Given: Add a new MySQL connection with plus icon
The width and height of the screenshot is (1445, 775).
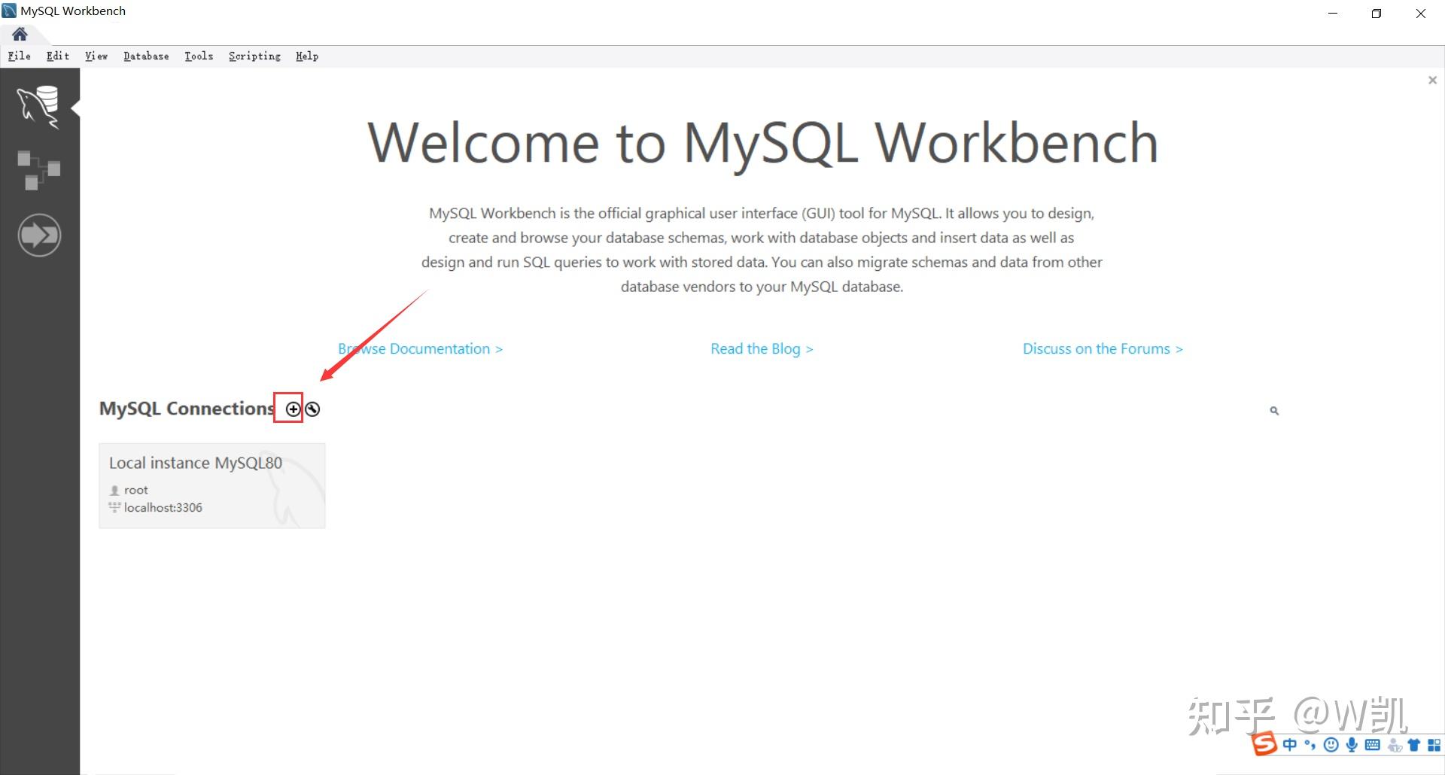Looking at the screenshot, I should pos(293,409).
